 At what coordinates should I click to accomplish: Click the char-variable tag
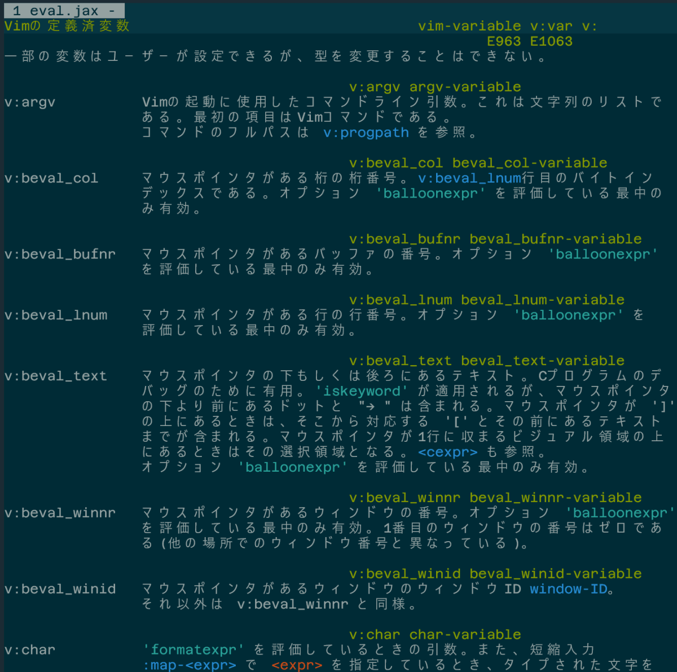click(x=465, y=635)
